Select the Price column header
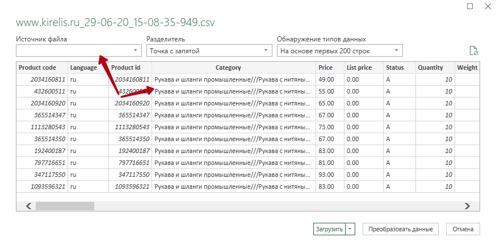 pos(330,67)
